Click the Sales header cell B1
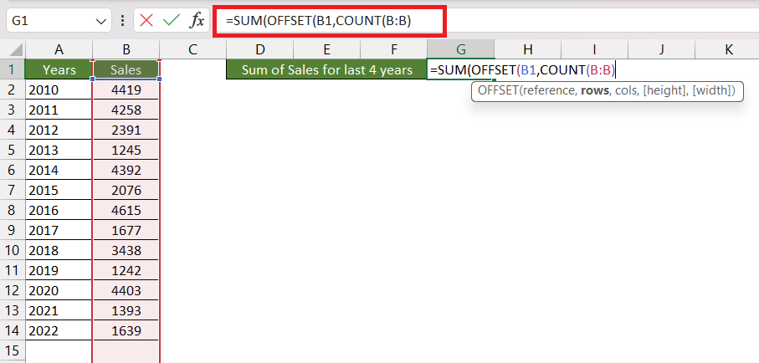 coord(126,69)
